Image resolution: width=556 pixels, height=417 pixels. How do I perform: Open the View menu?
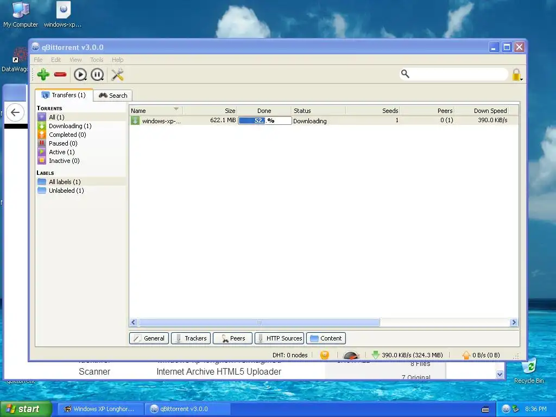(x=75, y=60)
